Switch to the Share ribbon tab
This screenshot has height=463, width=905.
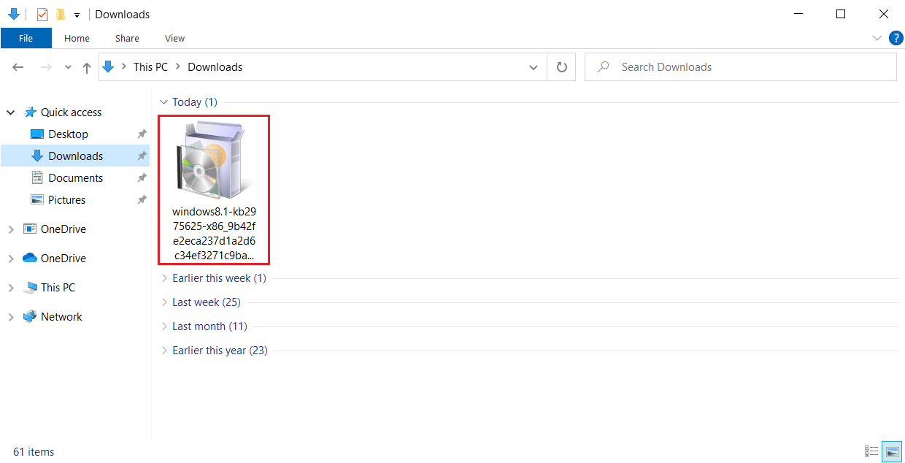click(x=127, y=38)
